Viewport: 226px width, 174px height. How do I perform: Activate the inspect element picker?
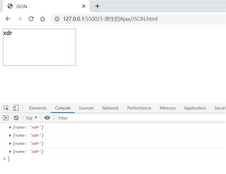[6, 108]
